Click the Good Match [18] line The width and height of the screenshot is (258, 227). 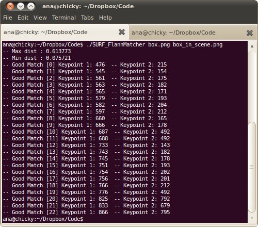tap(86, 185)
